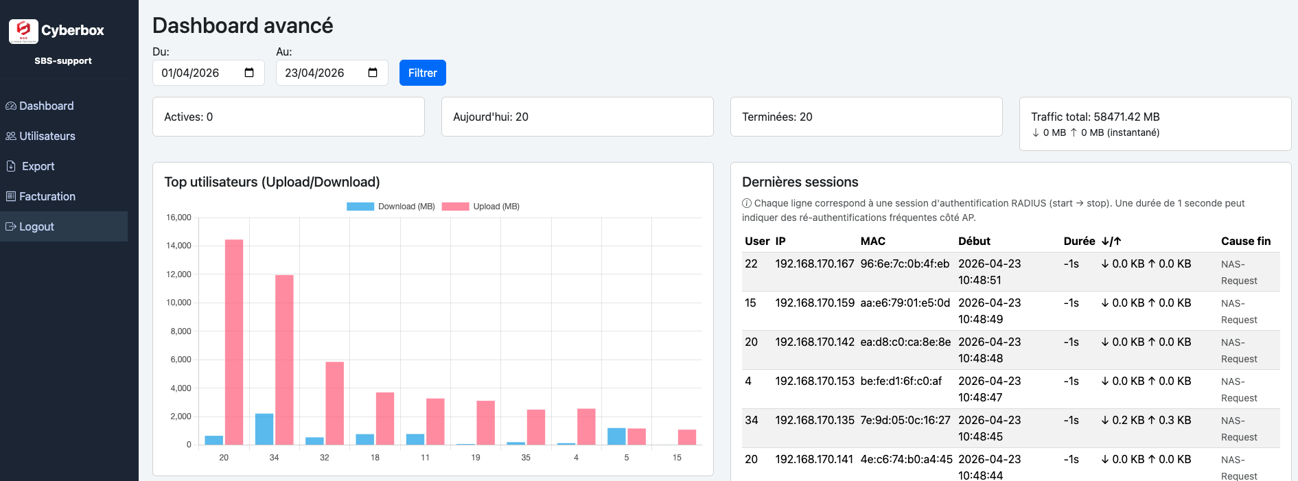Click the Traffic total card
The height and width of the screenshot is (481, 1298).
coord(1155,124)
